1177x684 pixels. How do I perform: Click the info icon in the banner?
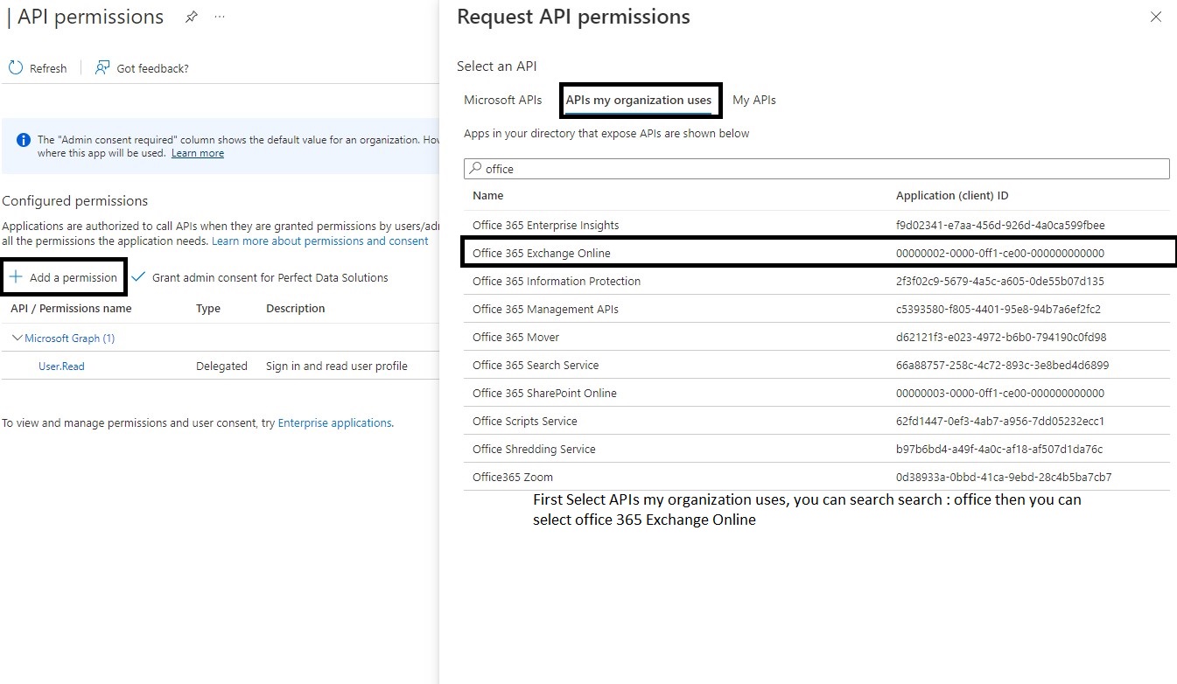coord(24,140)
